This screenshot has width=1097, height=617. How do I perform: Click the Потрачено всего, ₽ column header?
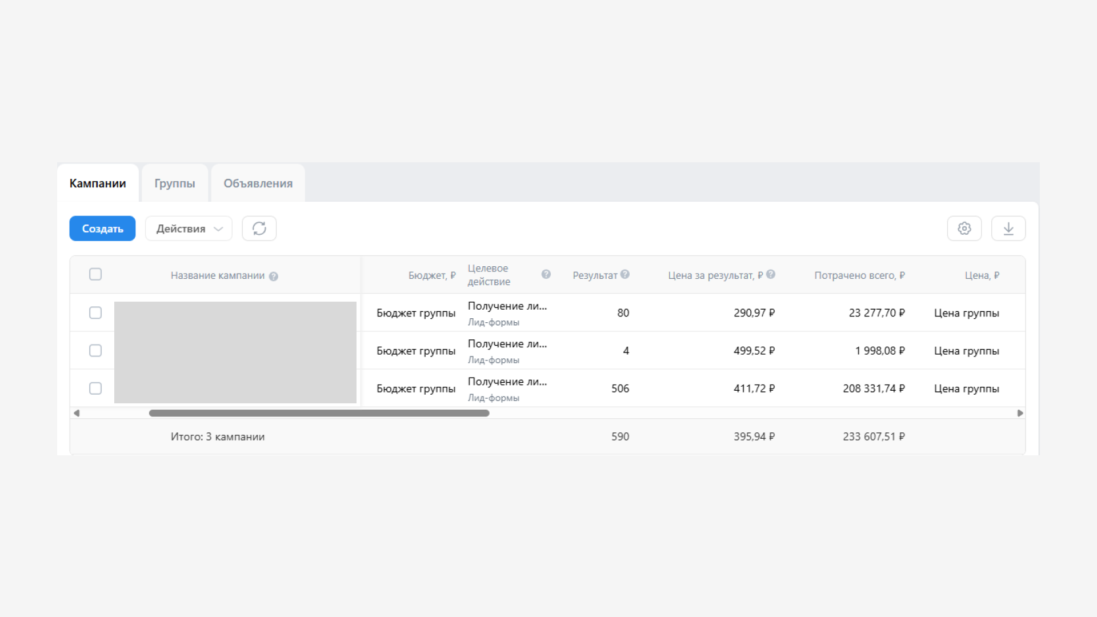tap(859, 275)
